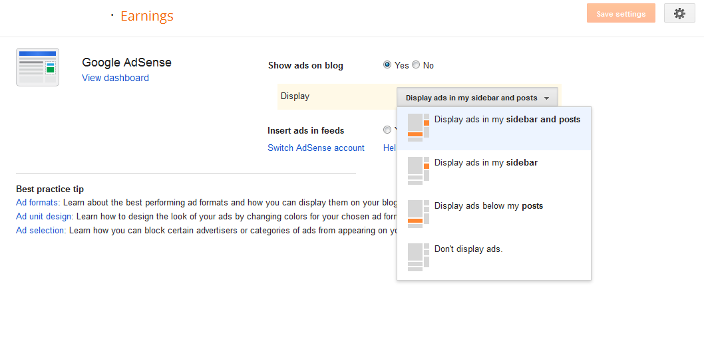The image size is (704, 353).
Task: Open the View dashboard link
Action: [115, 78]
